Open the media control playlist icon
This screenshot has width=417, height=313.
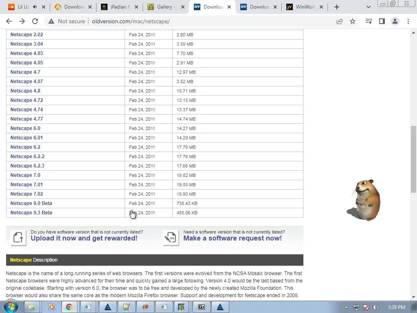click(369, 21)
